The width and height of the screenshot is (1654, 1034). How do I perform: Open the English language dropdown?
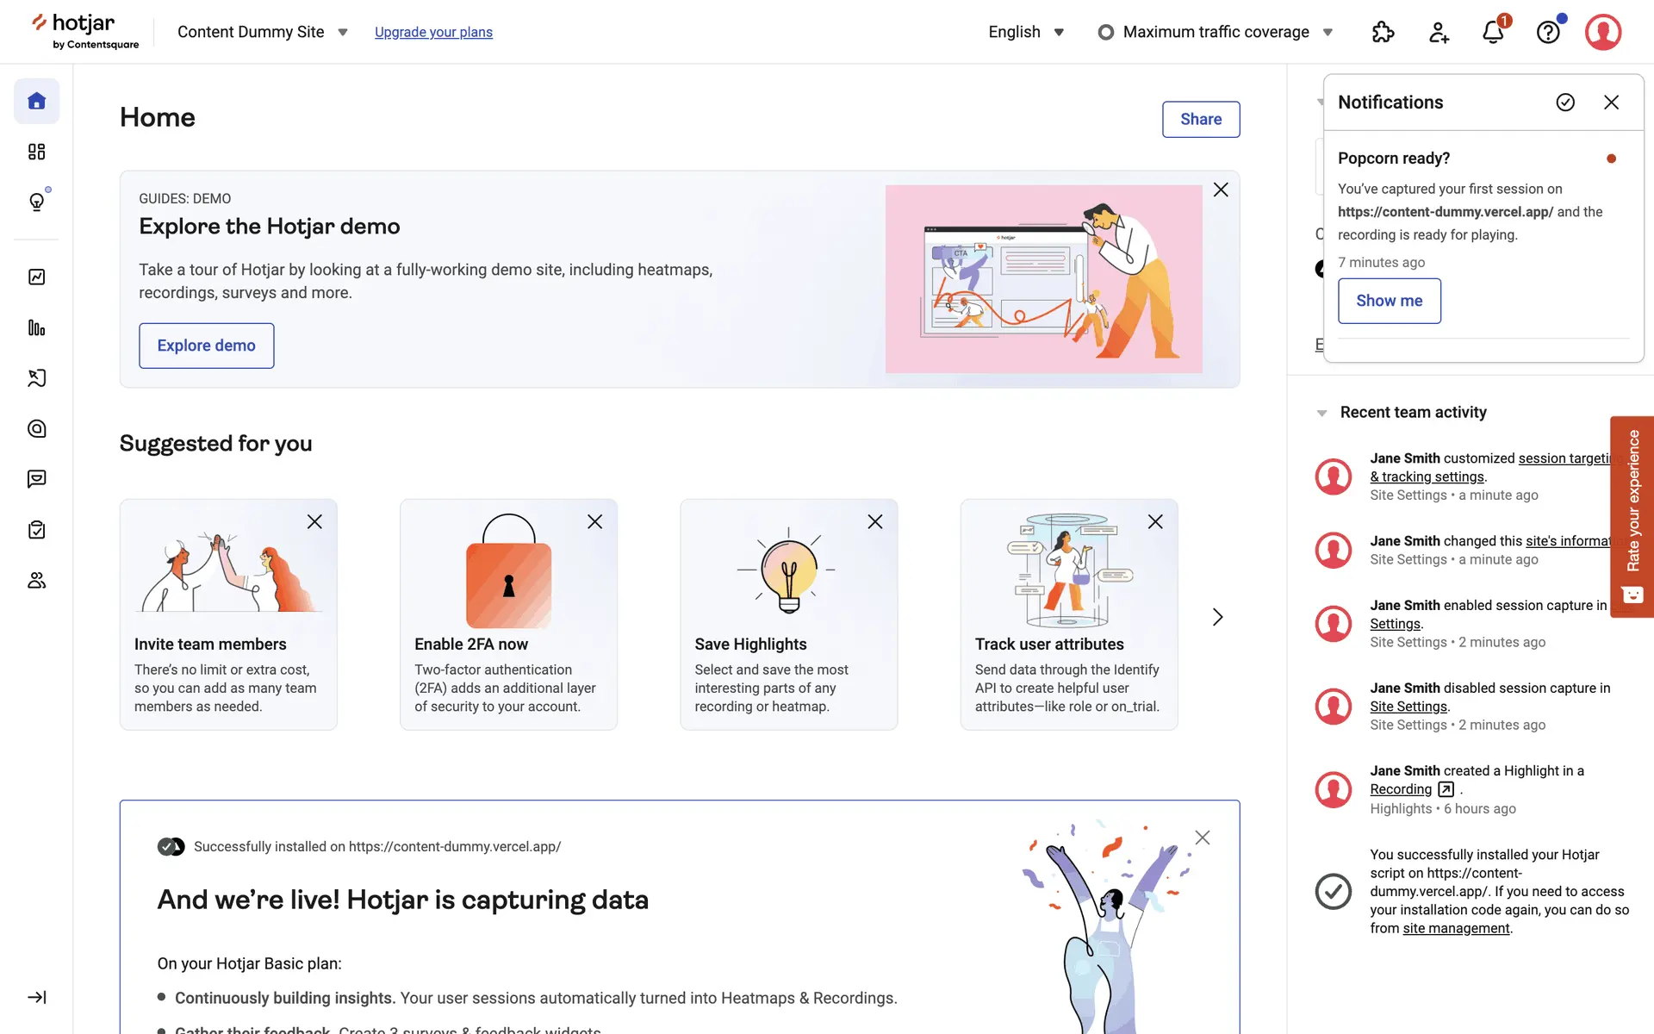(x=1025, y=32)
